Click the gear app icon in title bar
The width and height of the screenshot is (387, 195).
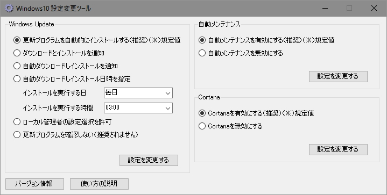pos(9,8)
